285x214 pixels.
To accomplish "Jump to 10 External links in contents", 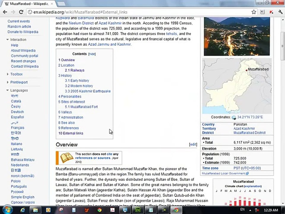I will 71,133.
